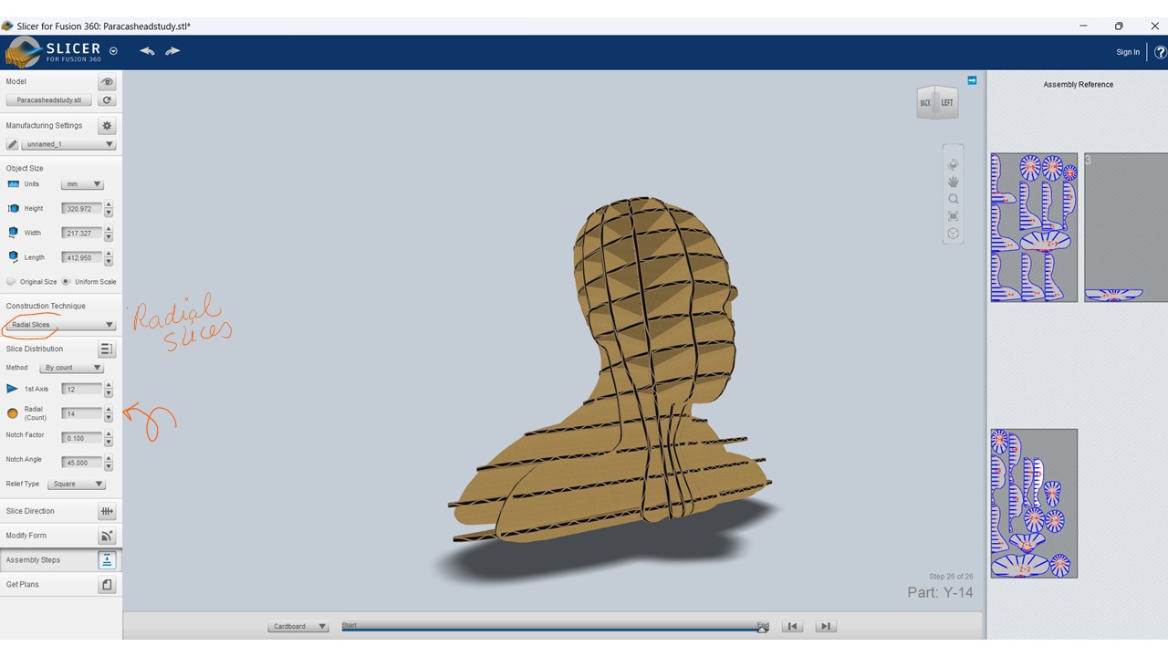Click the Get Plans icon
Viewport: 1168px width, 657px height.
[107, 585]
